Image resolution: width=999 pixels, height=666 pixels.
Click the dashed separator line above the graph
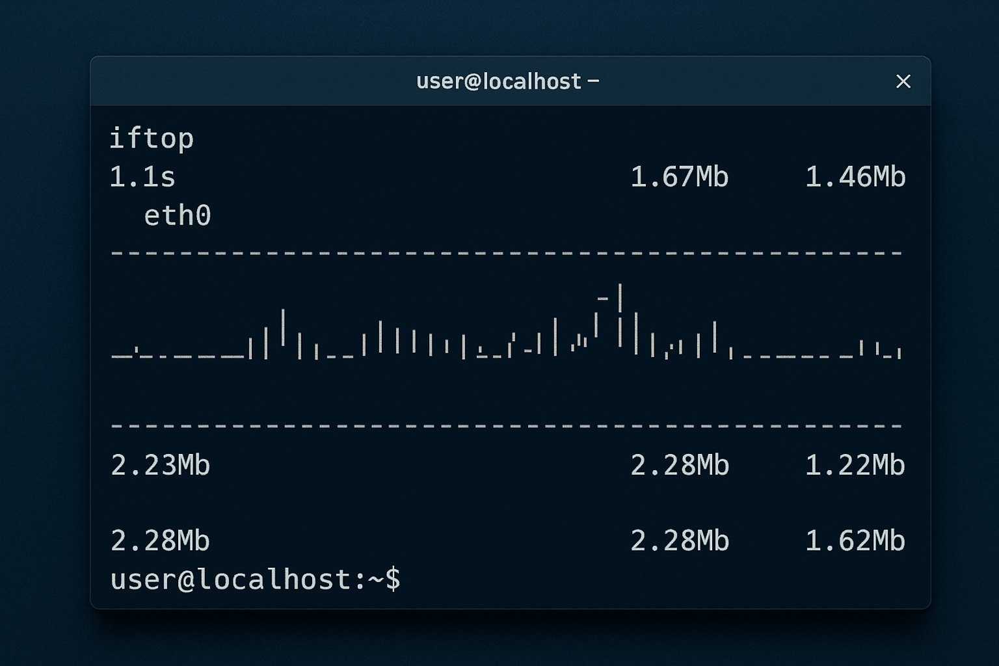tap(506, 252)
